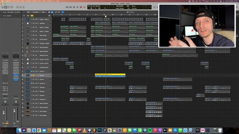
Task: Open the LCD display mode drop-down arrow
Action: pos(150,7)
